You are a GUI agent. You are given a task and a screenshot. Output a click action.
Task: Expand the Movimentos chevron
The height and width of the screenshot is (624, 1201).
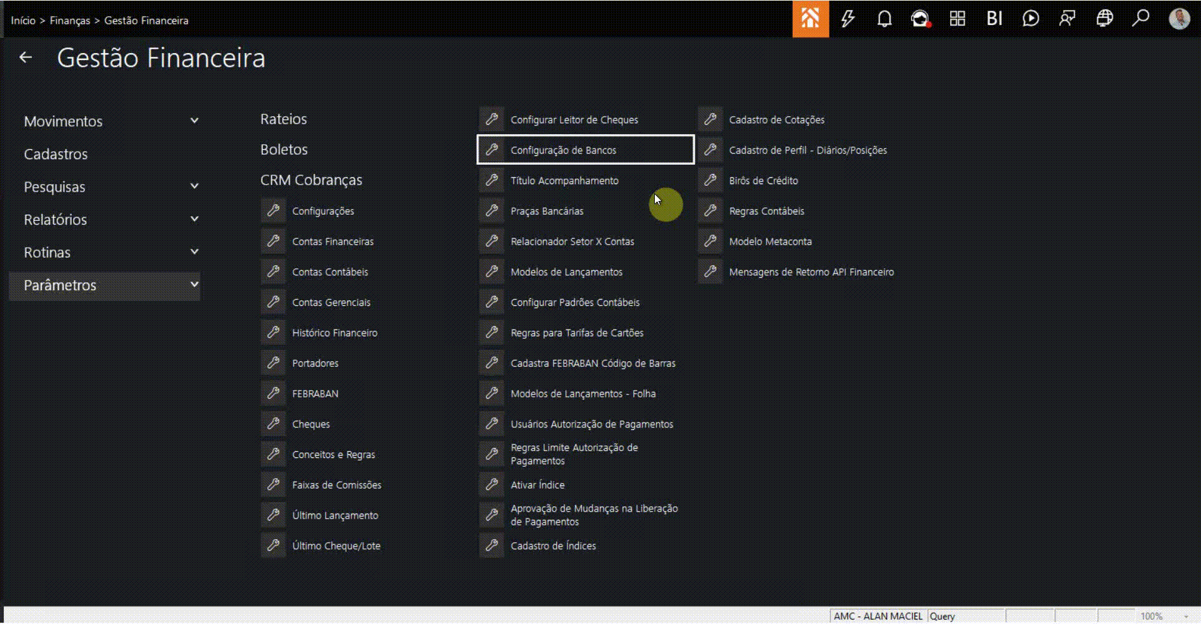pos(194,120)
